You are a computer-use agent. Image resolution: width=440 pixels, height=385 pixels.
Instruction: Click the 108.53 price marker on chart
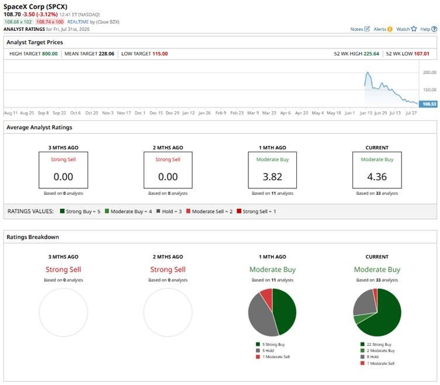click(x=428, y=104)
